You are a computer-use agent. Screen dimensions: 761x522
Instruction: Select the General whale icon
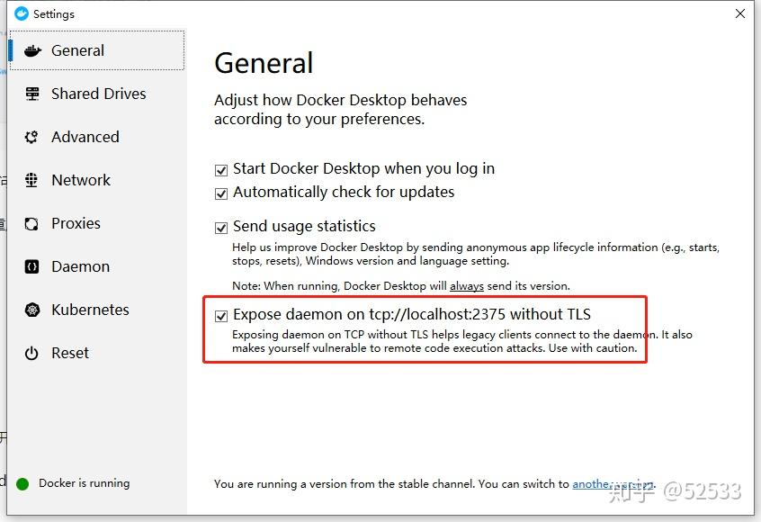click(32, 50)
